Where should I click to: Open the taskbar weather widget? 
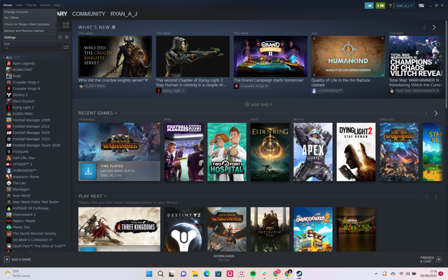pos(17,274)
